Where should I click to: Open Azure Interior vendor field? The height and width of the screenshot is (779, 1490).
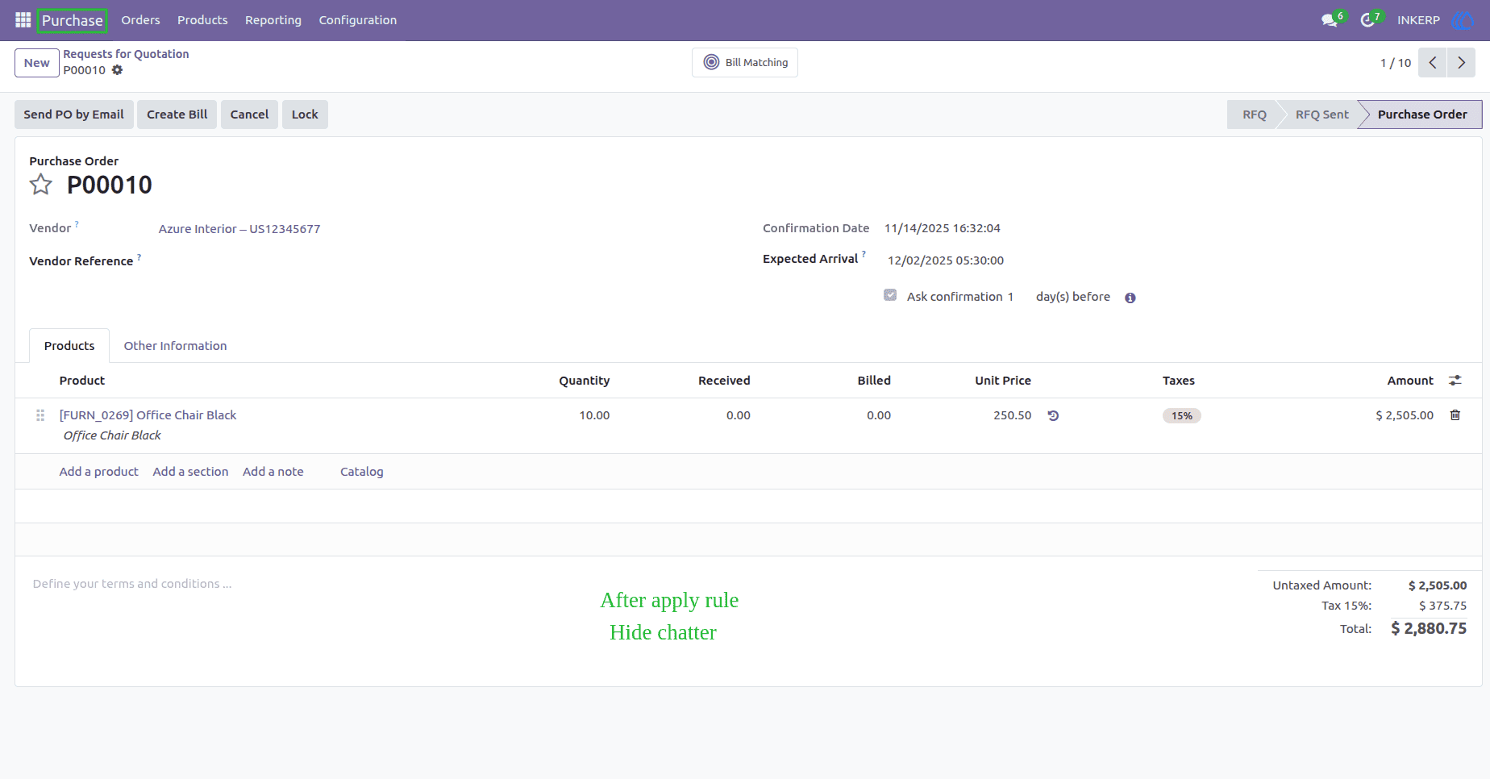[239, 229]
